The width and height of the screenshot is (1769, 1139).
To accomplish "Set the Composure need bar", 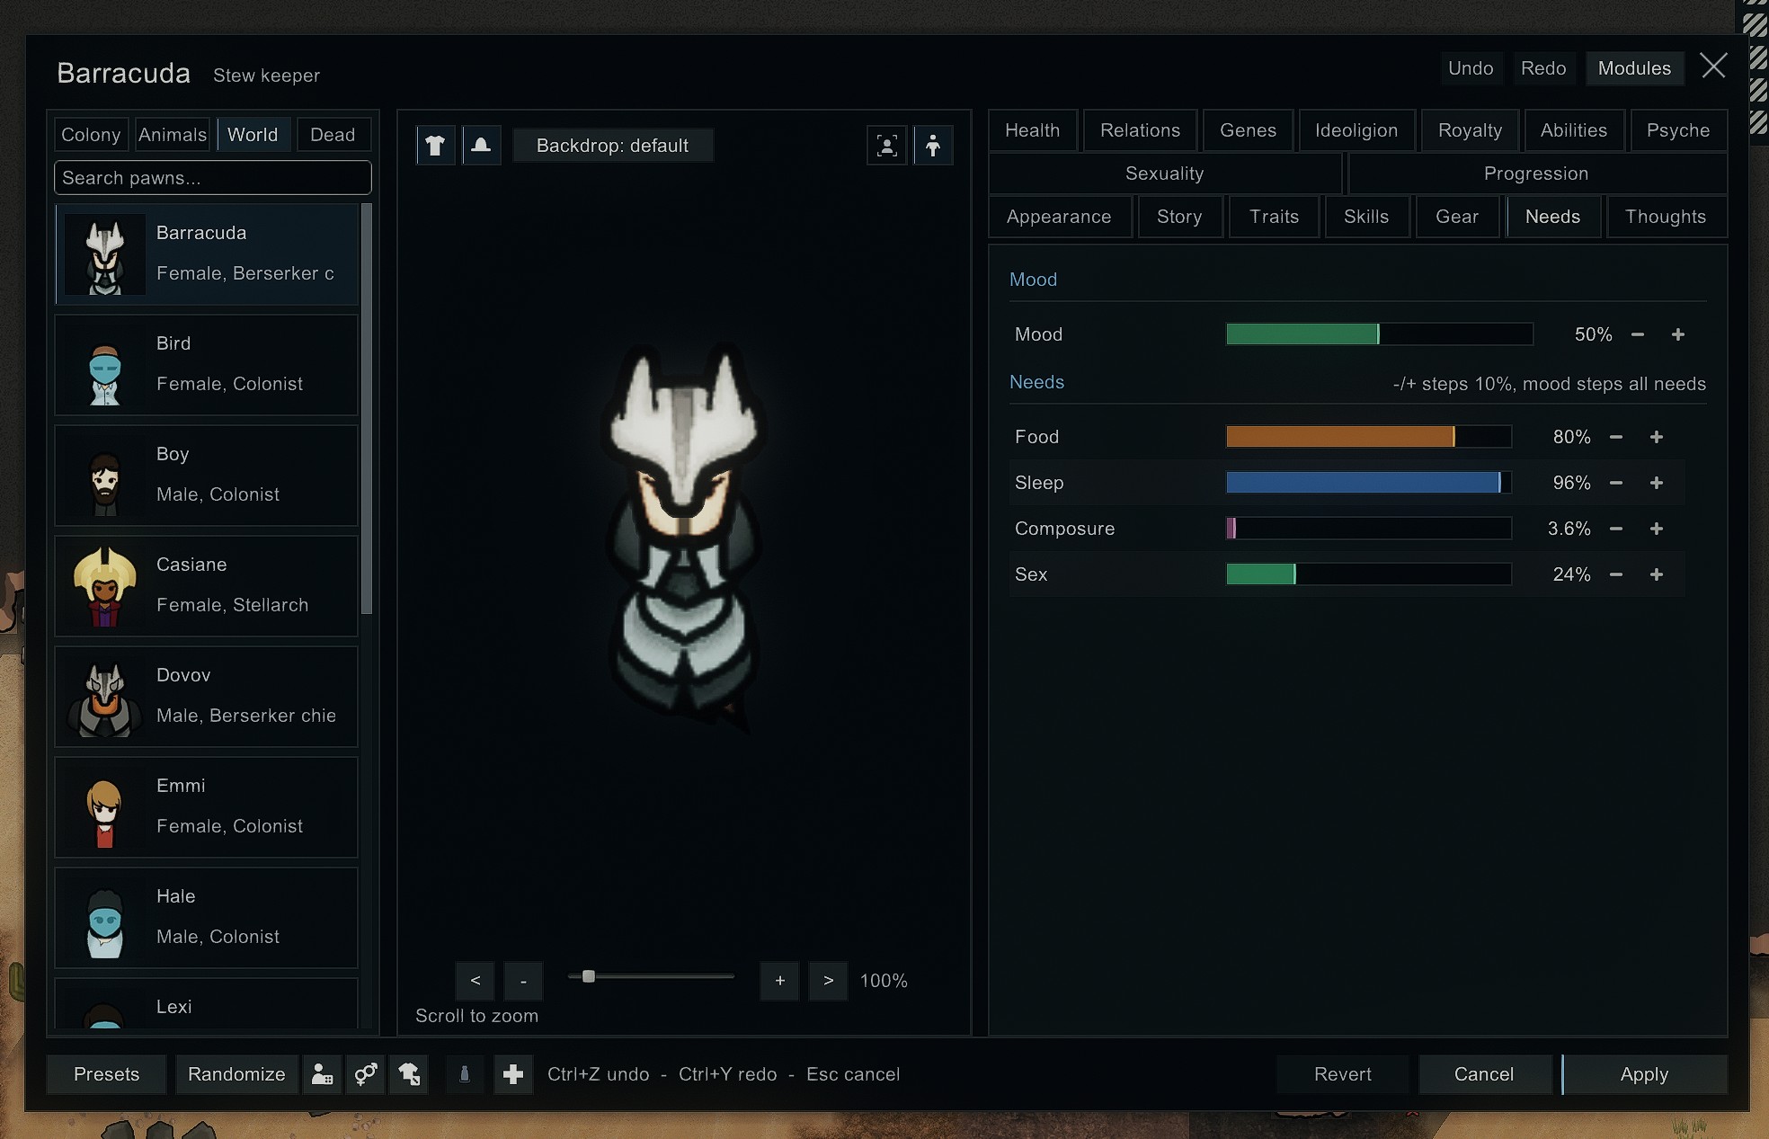I will pos(1369,529).
